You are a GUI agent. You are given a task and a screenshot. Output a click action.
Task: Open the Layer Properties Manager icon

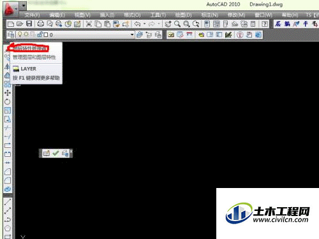pos(11,34)
